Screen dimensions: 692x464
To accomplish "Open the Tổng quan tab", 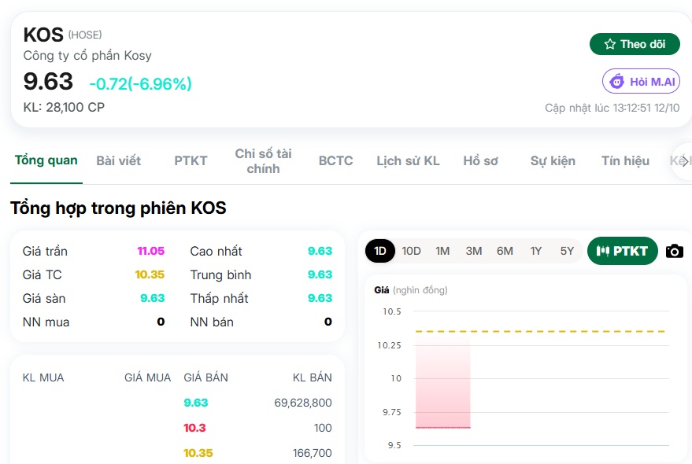I will pyautogui.click(x=46, y=160).
